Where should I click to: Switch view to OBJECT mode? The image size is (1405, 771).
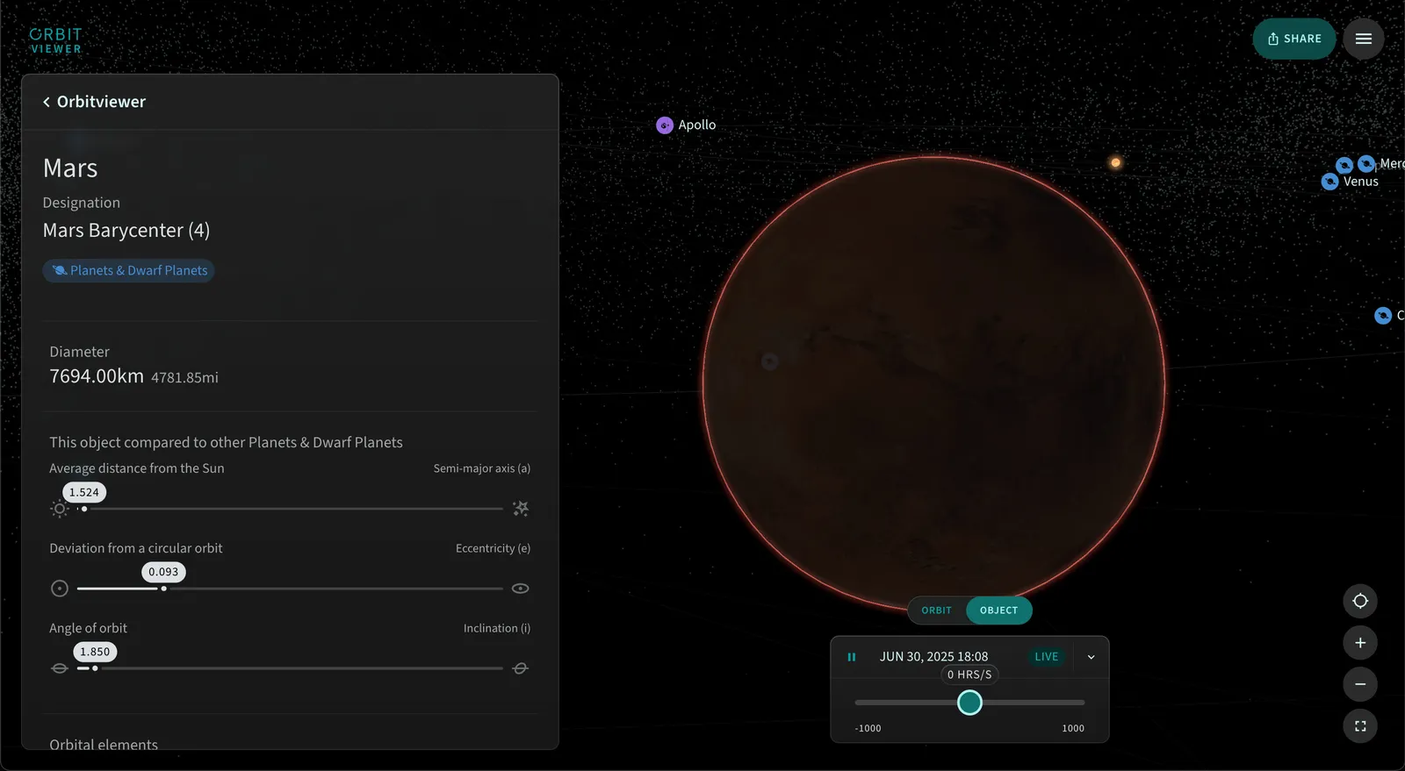998,610
